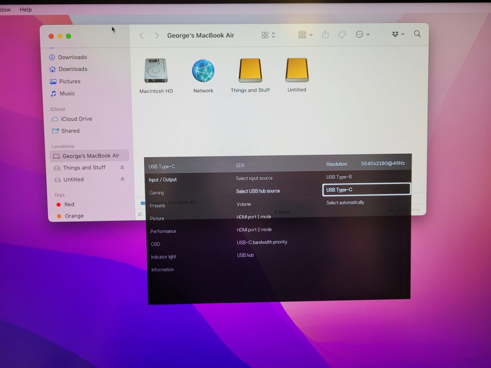This screenshot has height=368, width=491.
Task: Choose USB Type-C as hub source
Action: (x=366, y=189)
